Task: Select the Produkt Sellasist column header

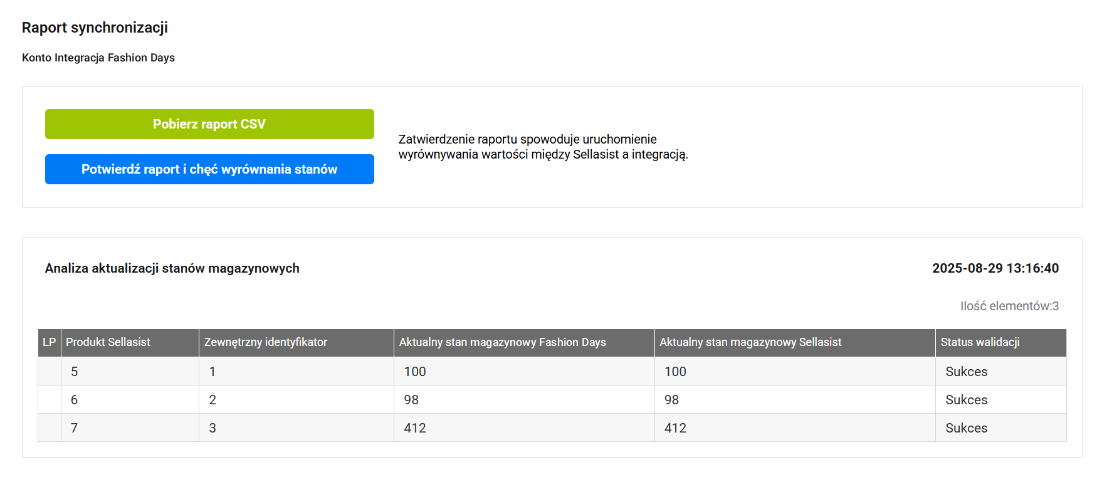Action: [x=108, y=342]
